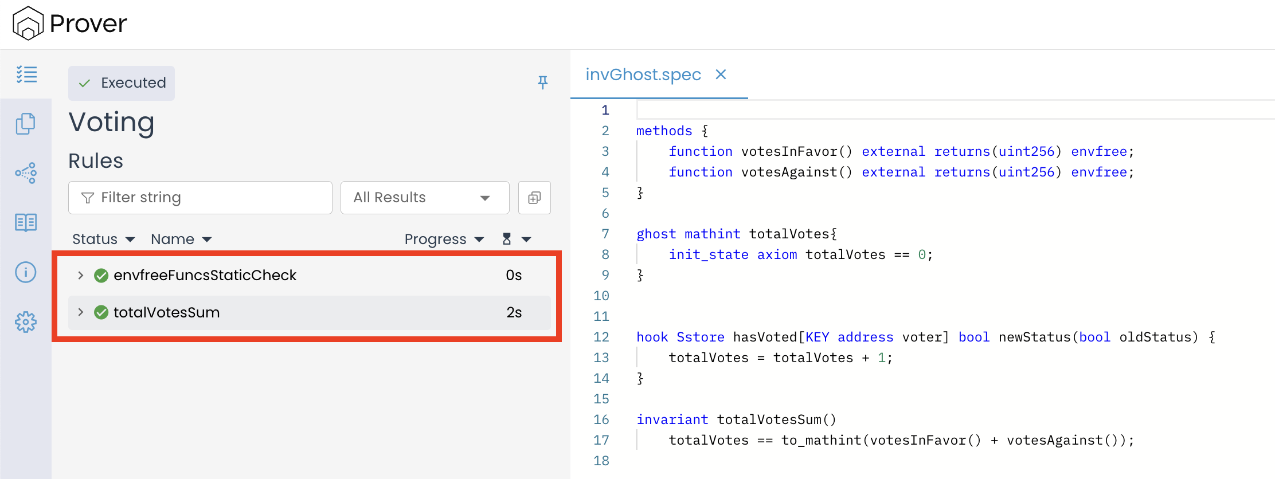Expand the totalVotesSum rule row
Image resolution: width=1275 pixels, height=479 pixels.
coord(81,312)
